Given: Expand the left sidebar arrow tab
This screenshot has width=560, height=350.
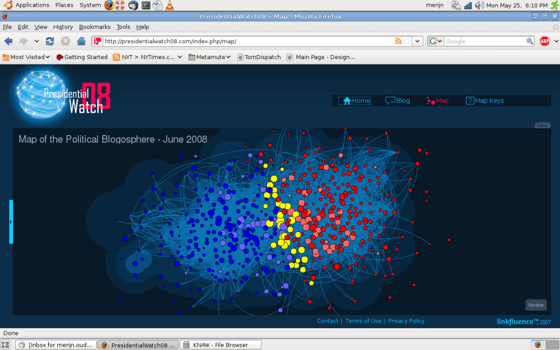Looking at the screenshot, I should pos(11,221).
